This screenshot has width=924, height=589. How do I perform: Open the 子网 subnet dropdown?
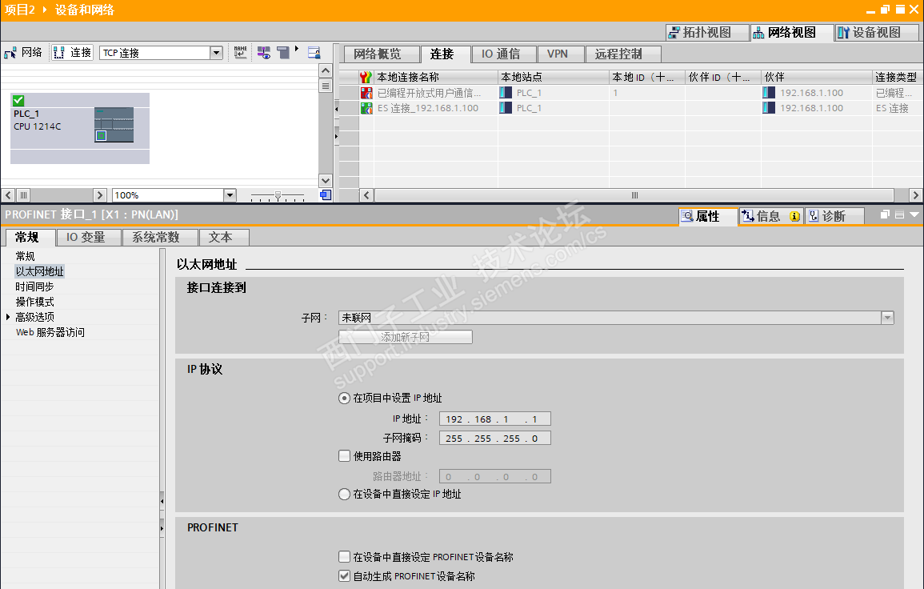tap(887, 318)
